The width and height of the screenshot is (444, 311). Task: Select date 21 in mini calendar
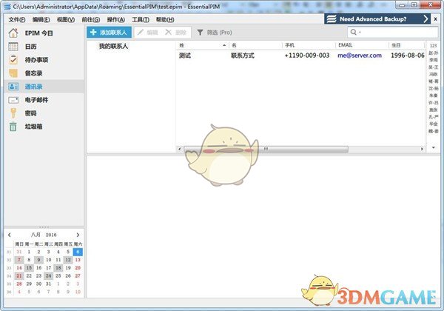19,275
